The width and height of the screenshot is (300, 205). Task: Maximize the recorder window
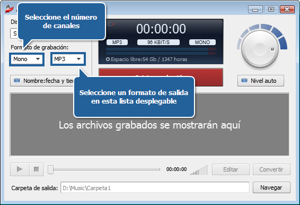tap(271, 9)
